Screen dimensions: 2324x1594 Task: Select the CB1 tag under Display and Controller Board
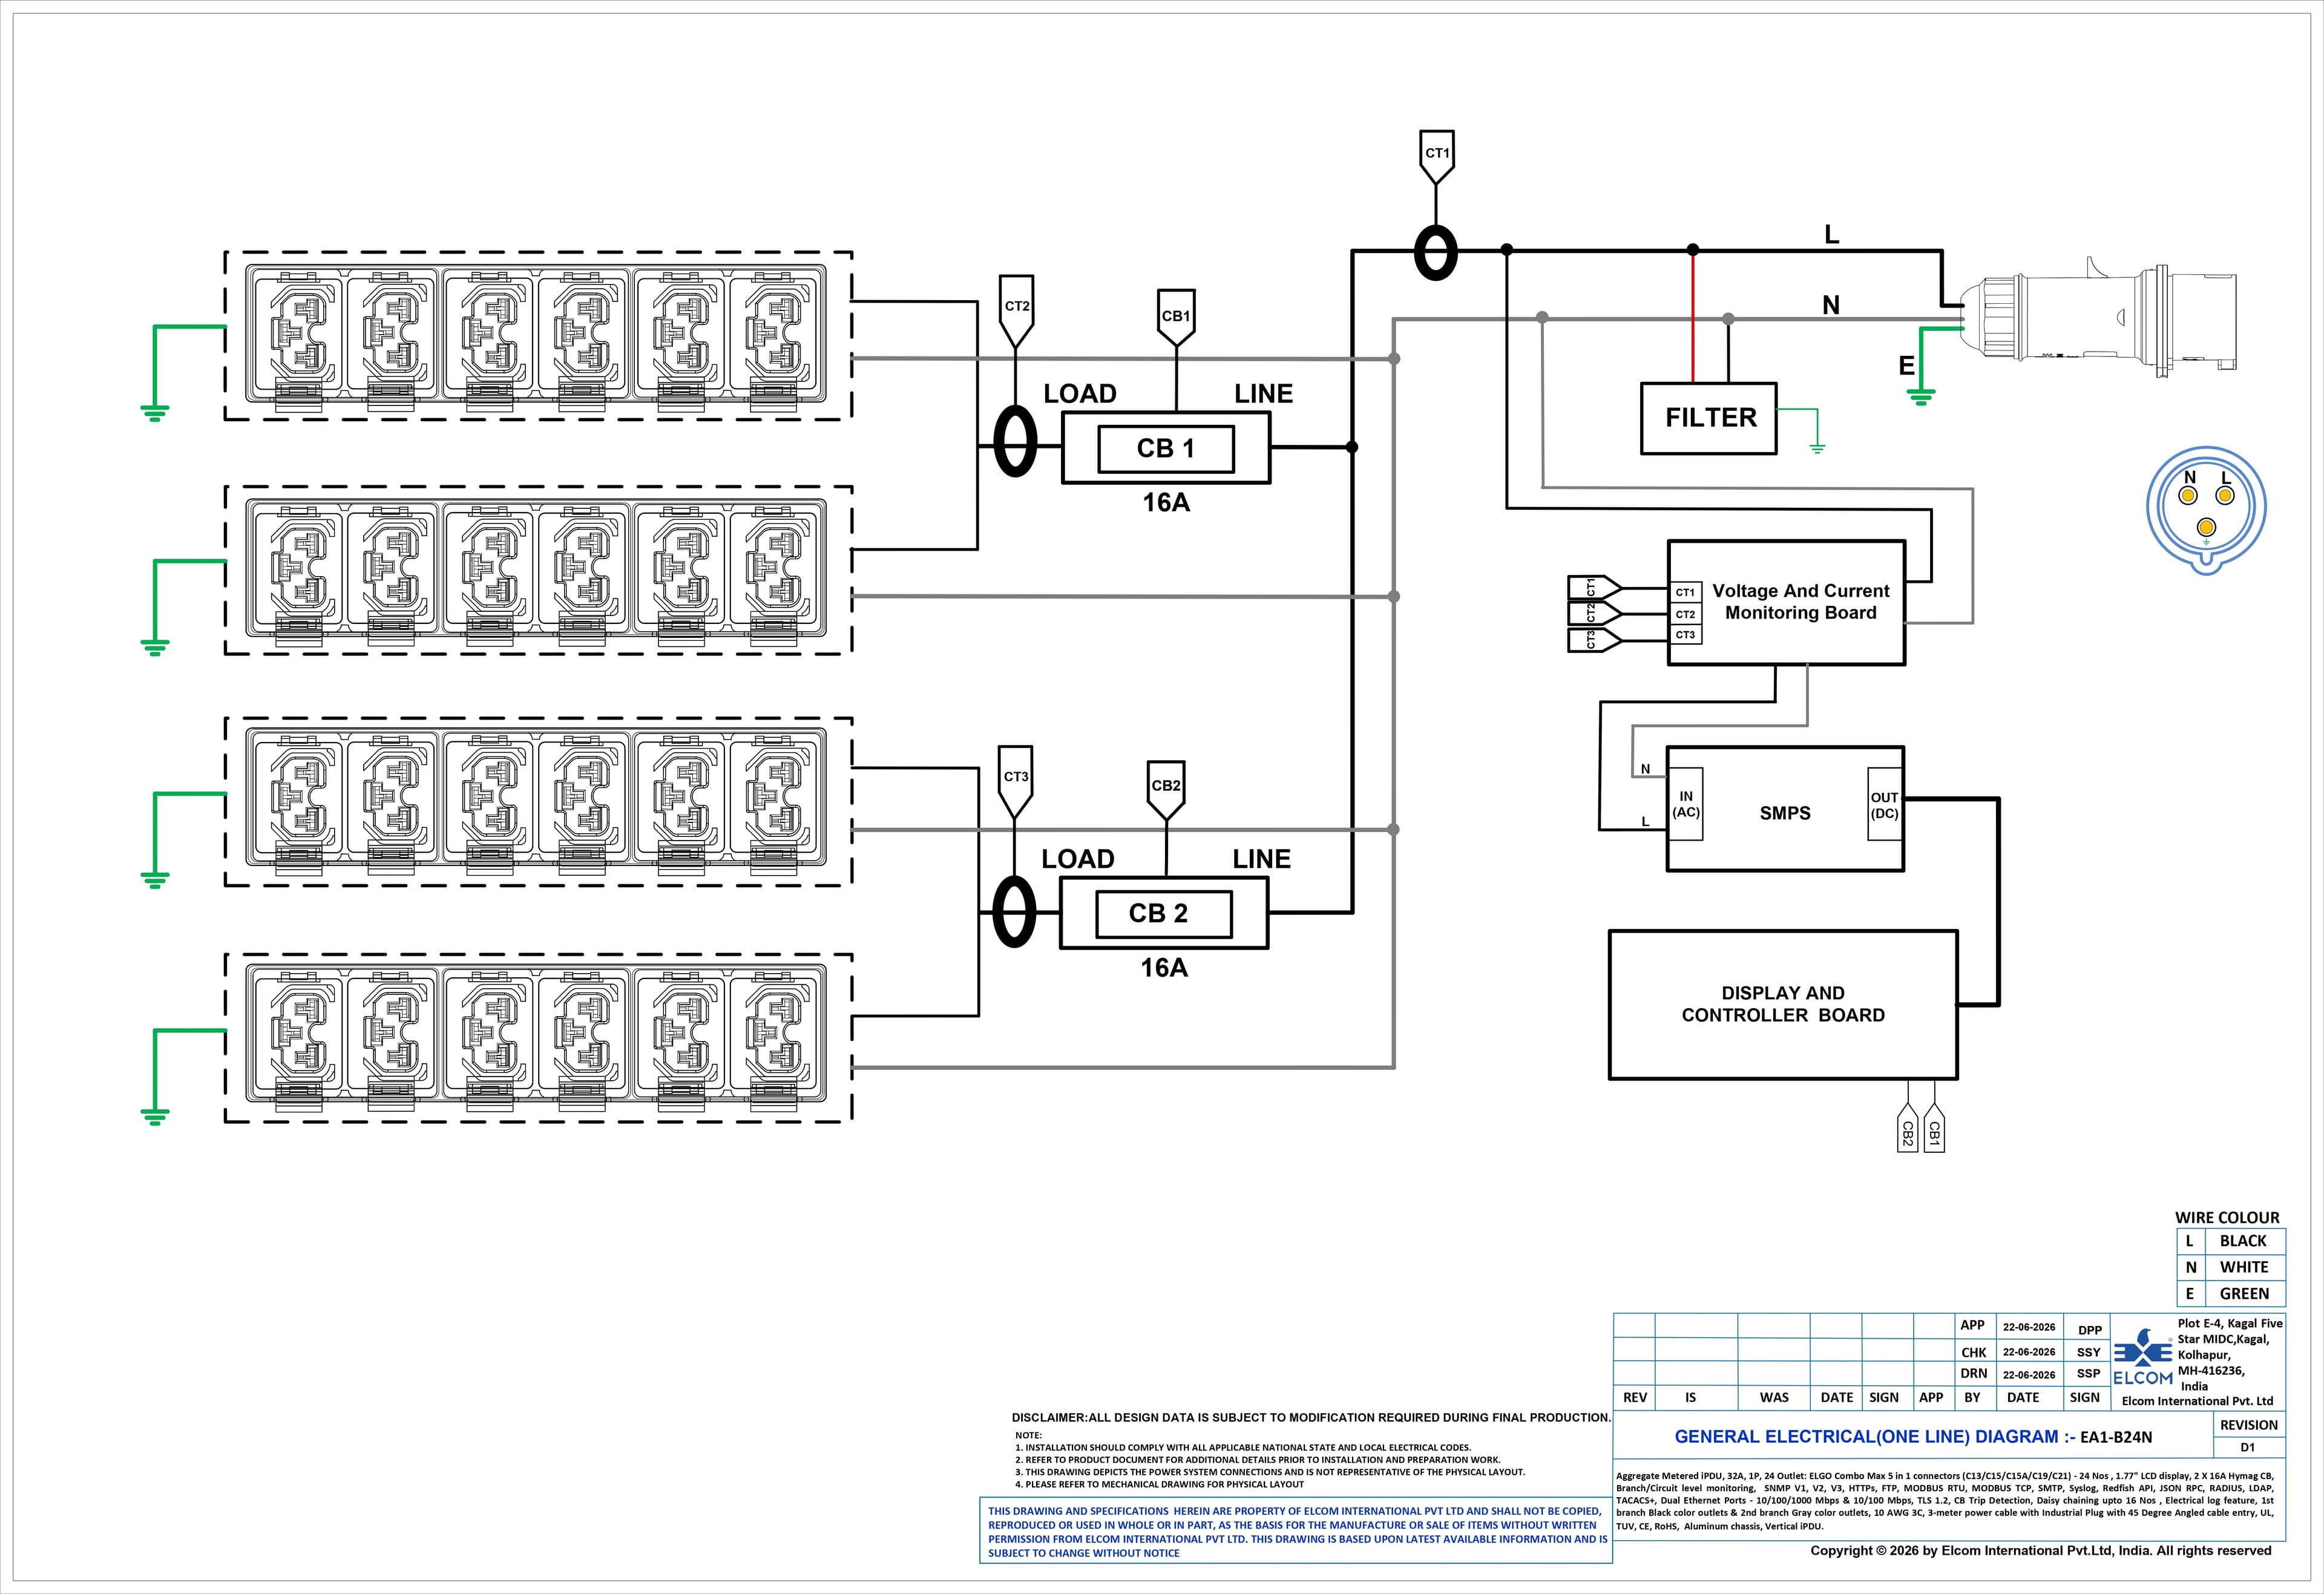(1934, 1128)
